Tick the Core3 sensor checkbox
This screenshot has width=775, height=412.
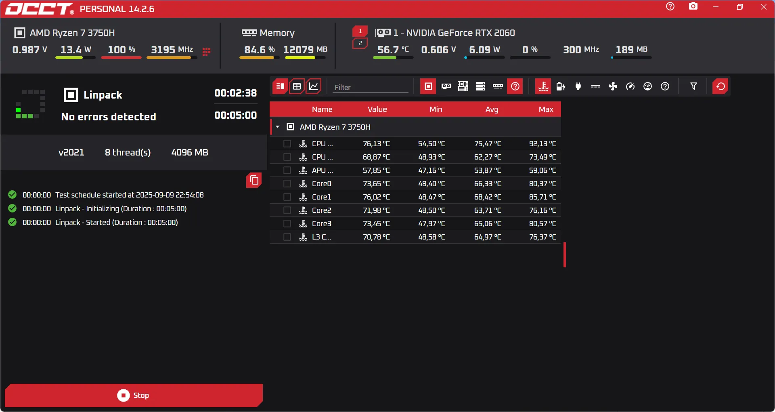287,224
